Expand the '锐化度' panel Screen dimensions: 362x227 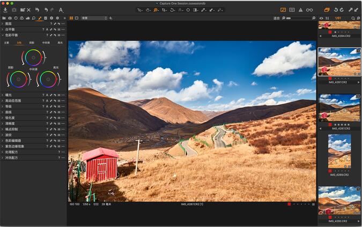2,118
